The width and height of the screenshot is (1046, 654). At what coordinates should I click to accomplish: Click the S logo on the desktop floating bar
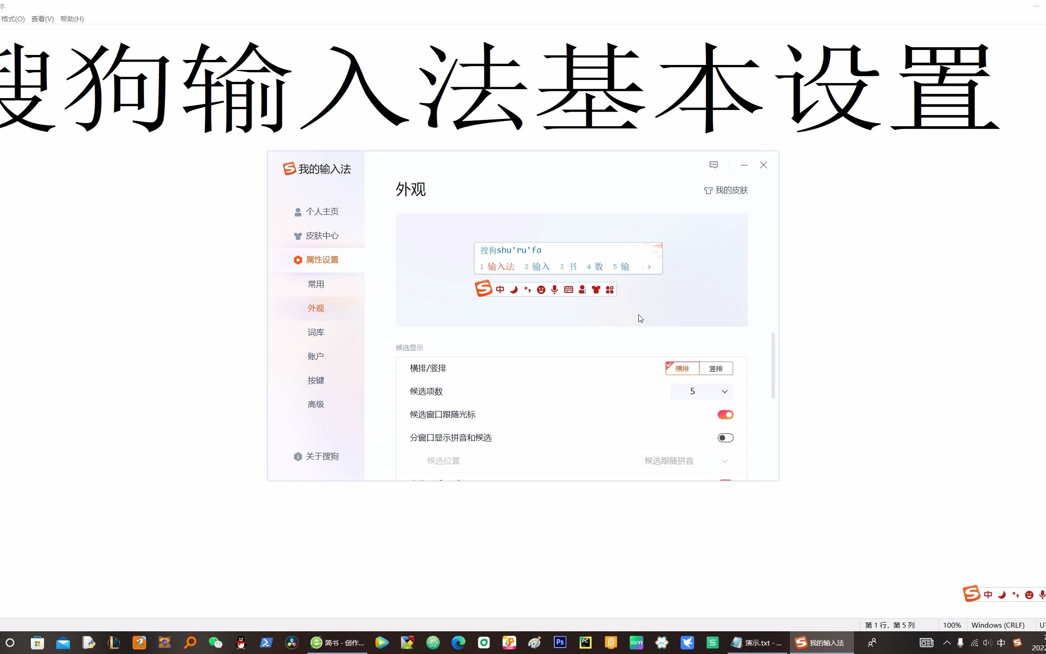pos(972,594)
